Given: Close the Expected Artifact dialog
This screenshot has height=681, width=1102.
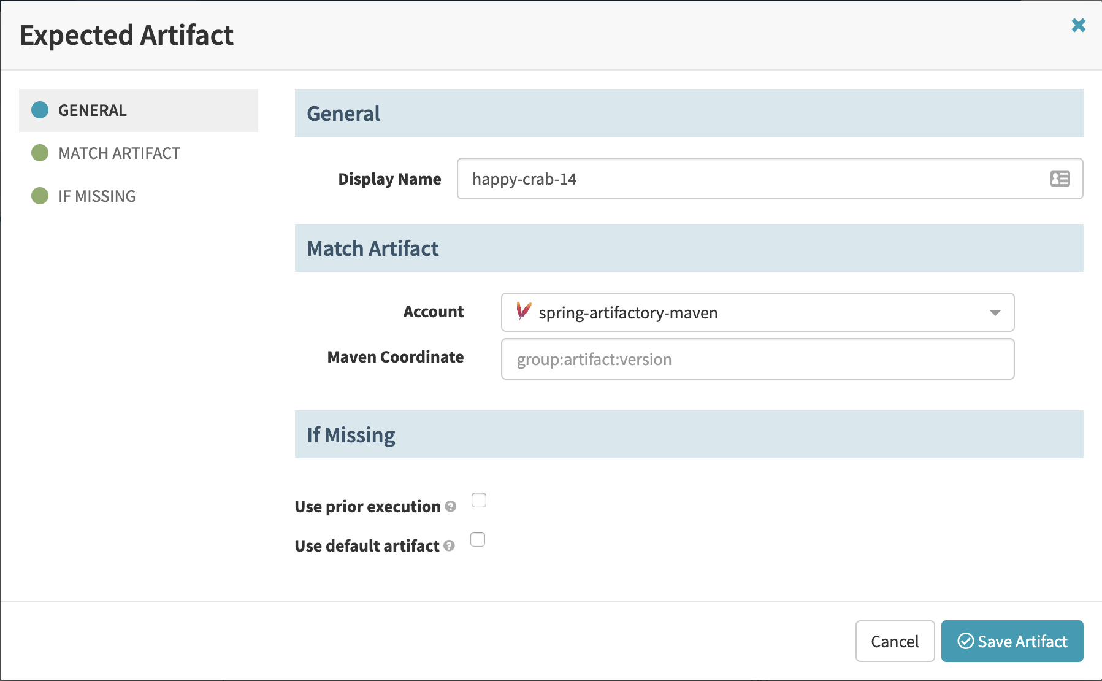Looking at the screenshot, I should [1078, 25].
